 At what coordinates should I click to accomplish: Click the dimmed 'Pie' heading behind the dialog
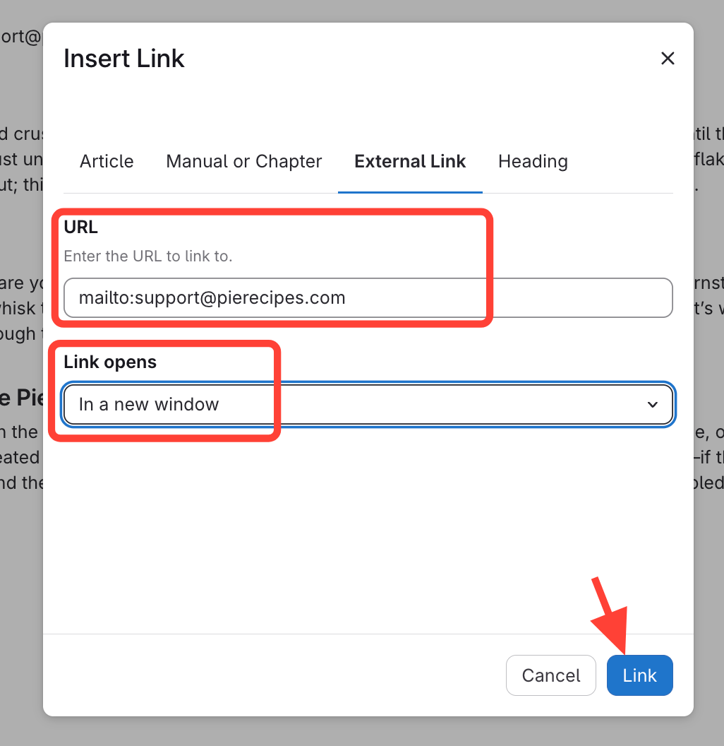click(21, 398)
